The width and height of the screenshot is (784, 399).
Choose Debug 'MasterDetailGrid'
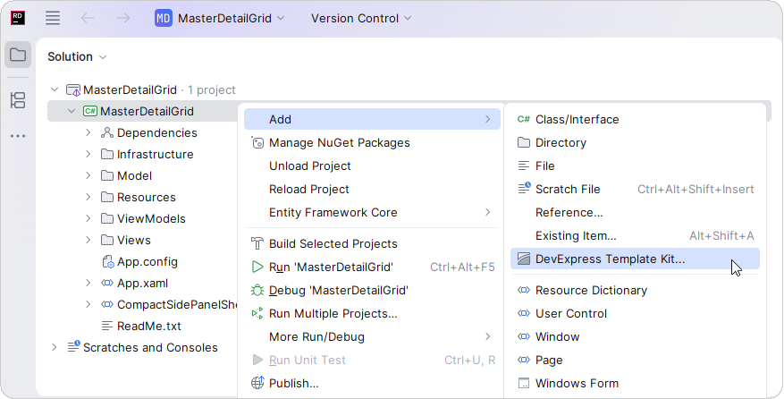click(372, 291)
